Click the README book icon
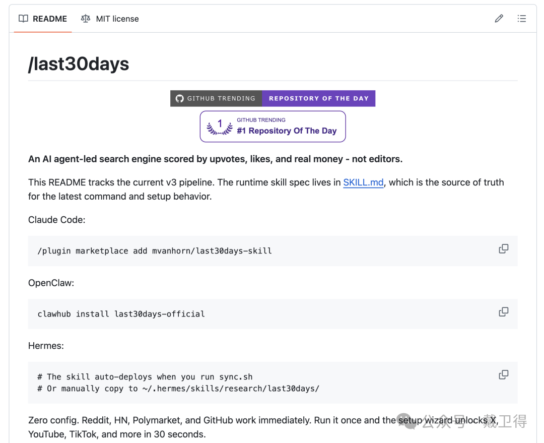544x443 pixels. point(23,19)
